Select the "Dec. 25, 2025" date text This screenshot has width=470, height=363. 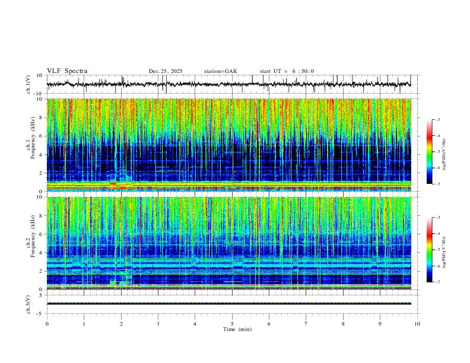[x=166, y=71]
